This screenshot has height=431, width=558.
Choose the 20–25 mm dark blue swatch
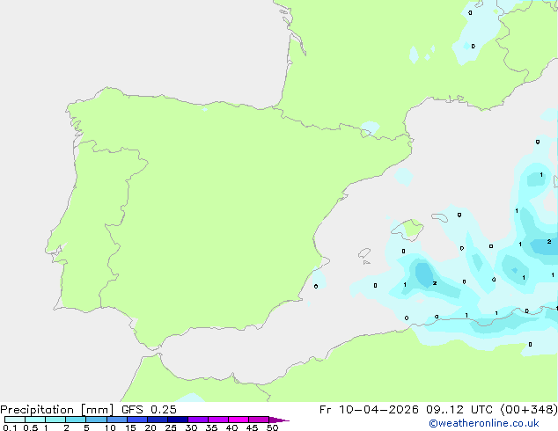click(x=158, y=420)
